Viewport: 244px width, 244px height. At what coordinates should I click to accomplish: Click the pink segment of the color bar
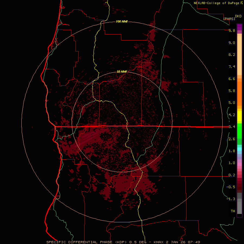[239, 164]
